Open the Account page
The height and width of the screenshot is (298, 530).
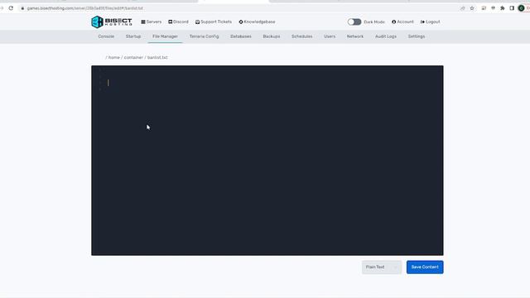pyautogui.click(x=402, y=22)
